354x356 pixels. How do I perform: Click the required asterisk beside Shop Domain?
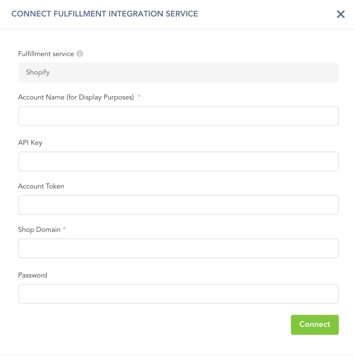tap(64, 229)
